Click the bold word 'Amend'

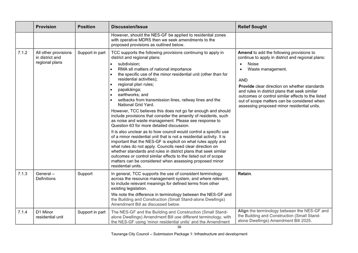click(x=245, y=53)
